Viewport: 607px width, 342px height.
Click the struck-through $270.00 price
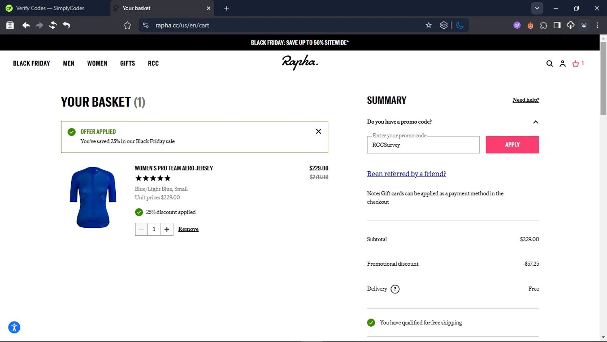pos(319,177)
